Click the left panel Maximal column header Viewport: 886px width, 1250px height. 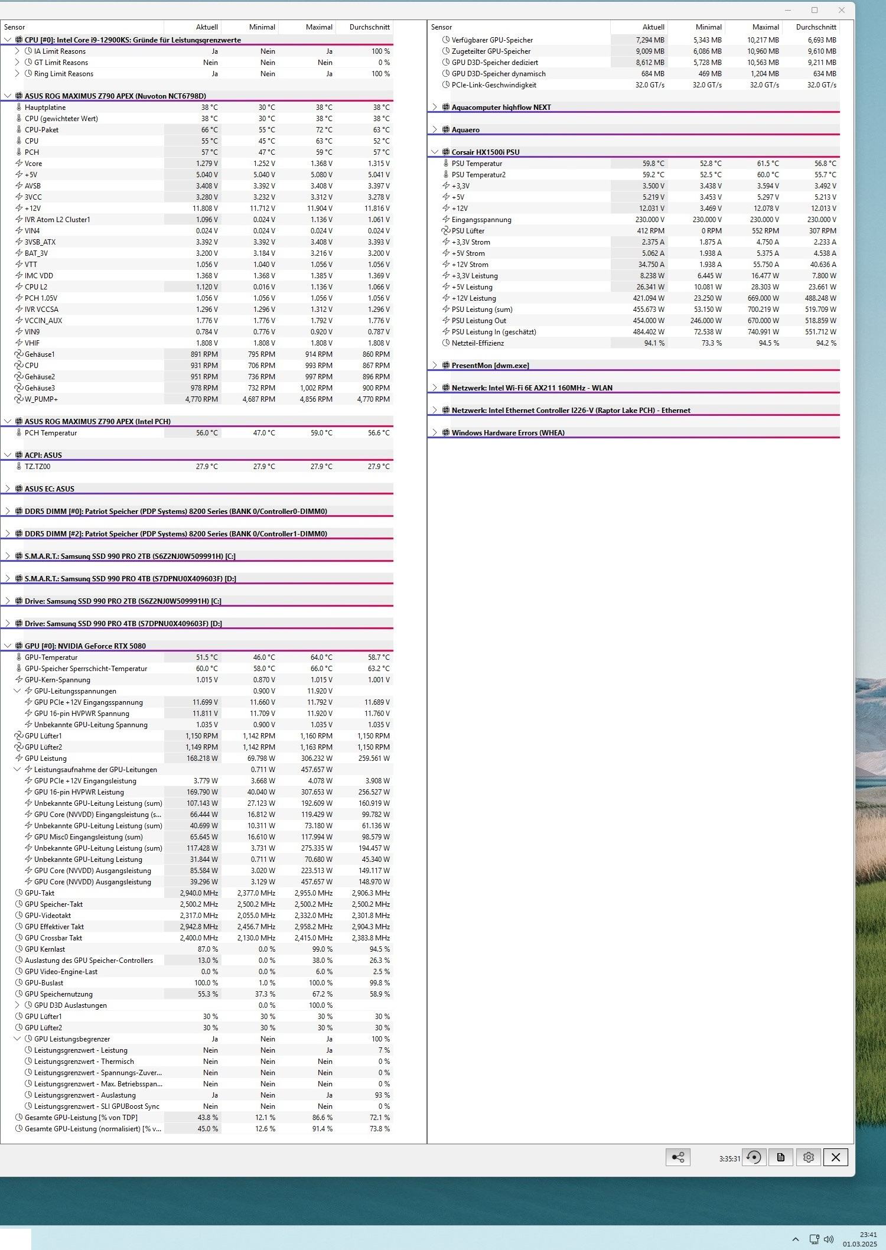[307, 27]
